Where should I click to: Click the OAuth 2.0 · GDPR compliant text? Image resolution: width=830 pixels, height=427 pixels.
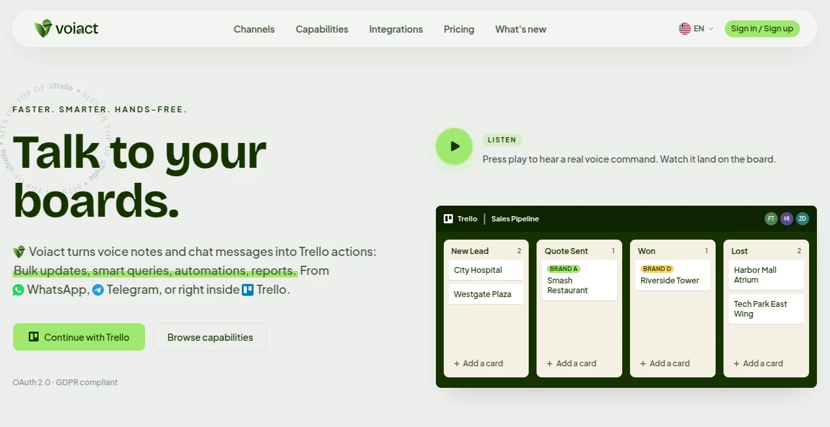click(x=65, y=383)
